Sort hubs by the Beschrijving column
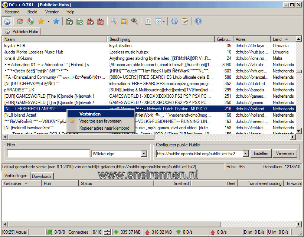The width and height of the screenshot is (304, 237). (x=161, y=39)
